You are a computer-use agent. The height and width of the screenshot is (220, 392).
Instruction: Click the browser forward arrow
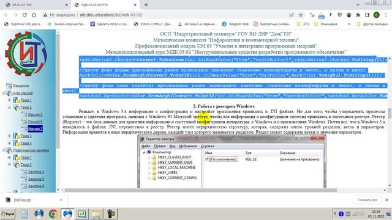15,15
